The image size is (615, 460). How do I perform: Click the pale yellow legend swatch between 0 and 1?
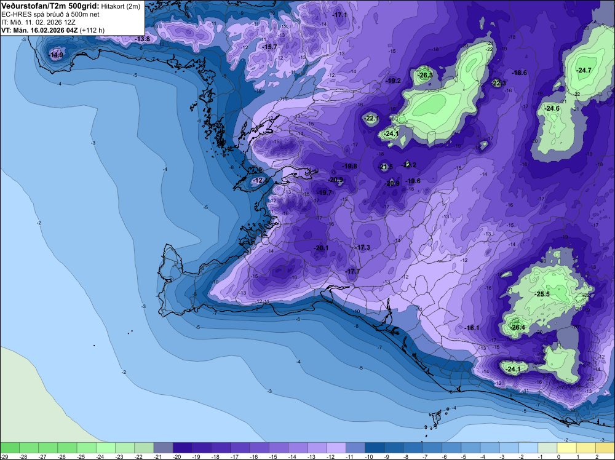pyautogui.click(x=567, y=448)
